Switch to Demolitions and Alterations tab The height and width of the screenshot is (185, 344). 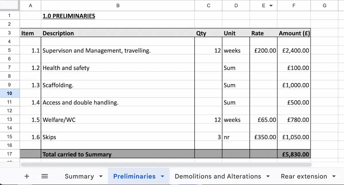[218, 176]
